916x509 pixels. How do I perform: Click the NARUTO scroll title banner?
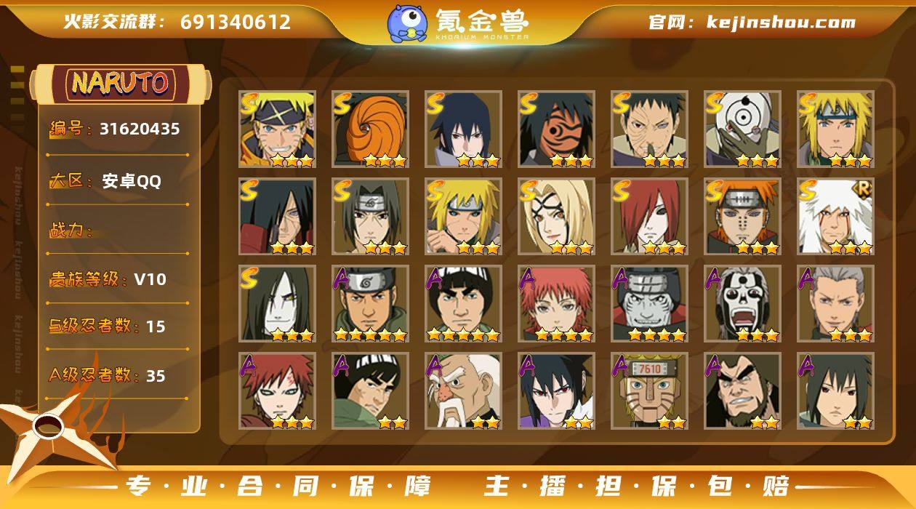tap(120, 84)
